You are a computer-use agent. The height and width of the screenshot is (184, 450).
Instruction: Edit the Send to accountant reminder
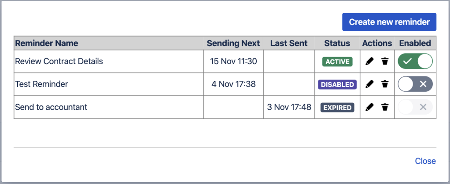tap(370, 107)
